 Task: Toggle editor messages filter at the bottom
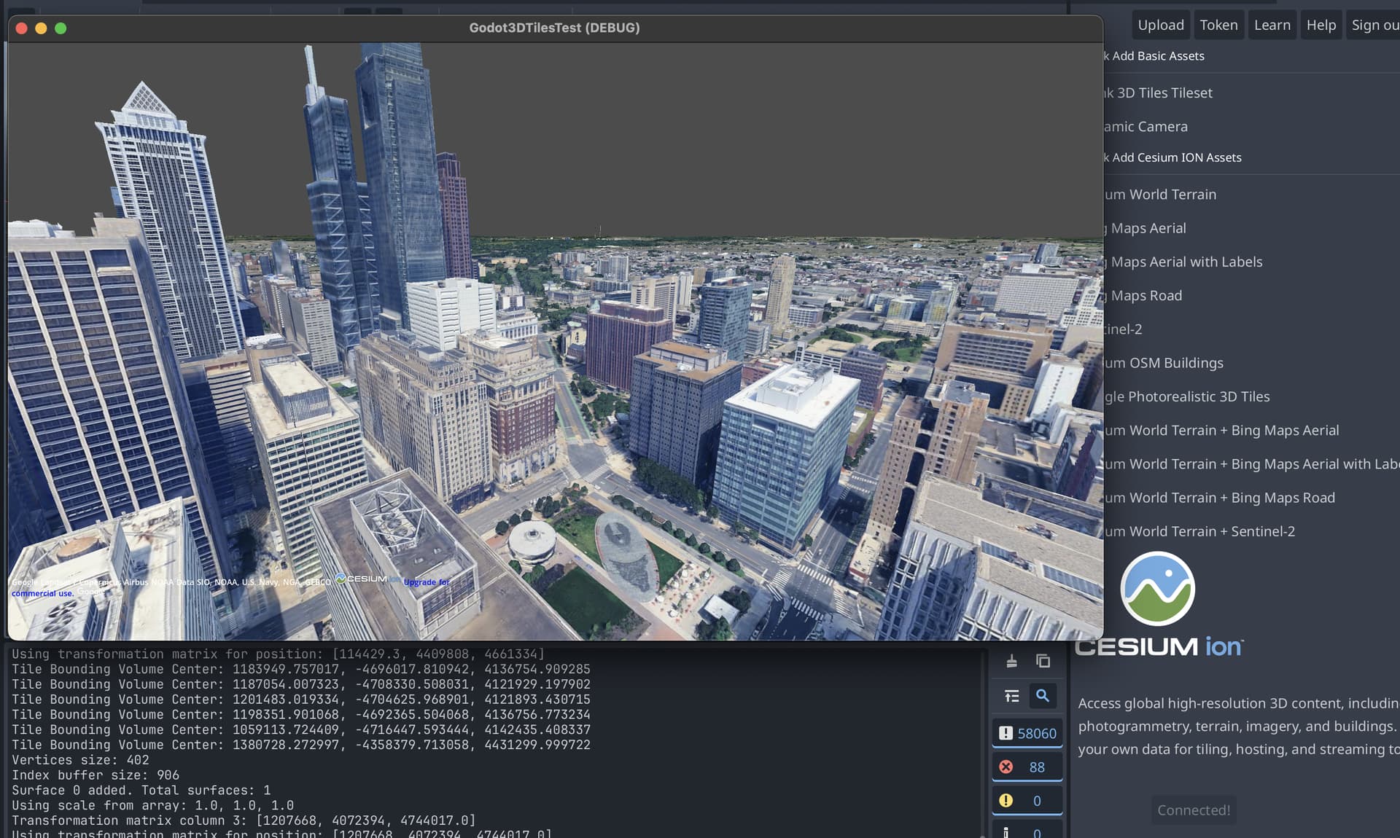pyautogui.click(x=1027, y=831)
